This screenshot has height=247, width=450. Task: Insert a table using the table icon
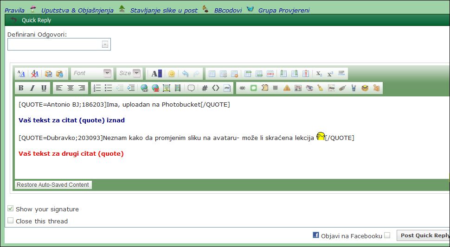pyautogui.click(x=212, y=74)
